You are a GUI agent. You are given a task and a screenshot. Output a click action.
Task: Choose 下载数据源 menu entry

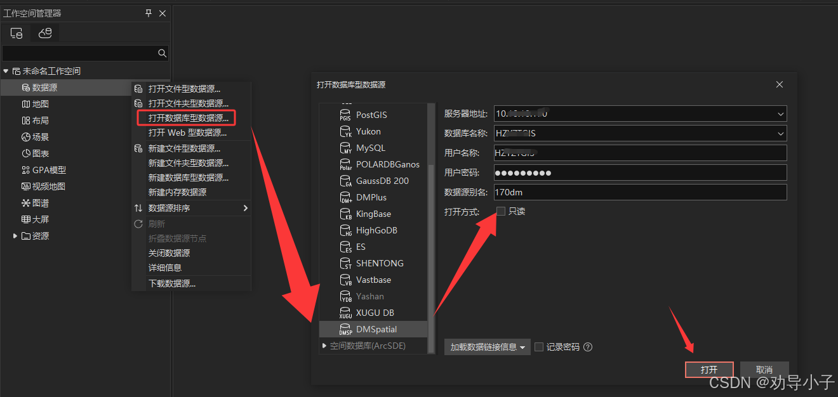pyautogui.click(x=171, y=283)
